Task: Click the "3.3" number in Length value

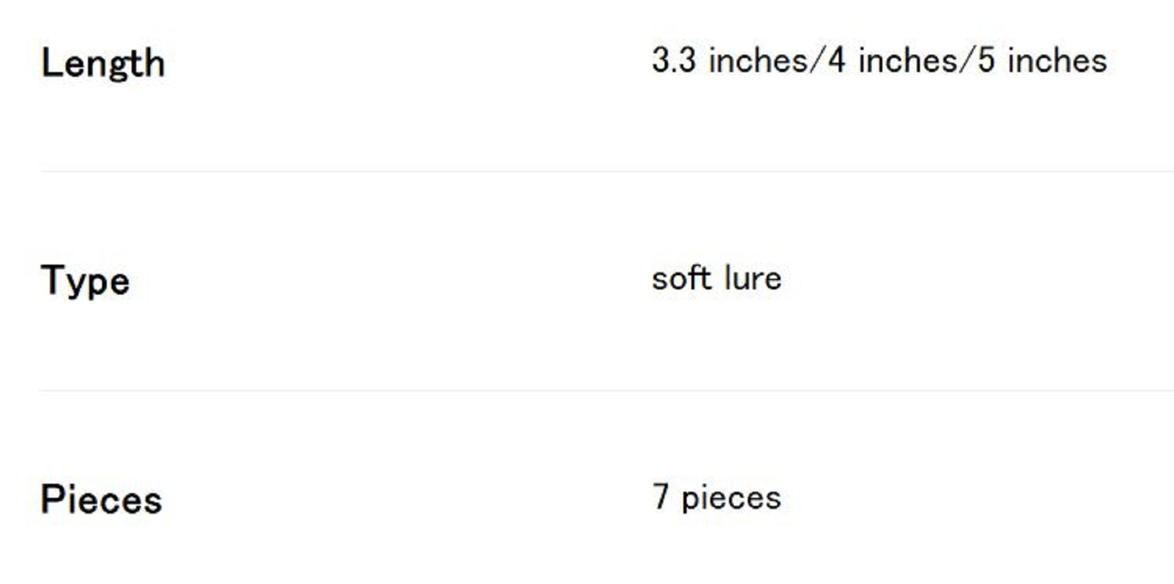Action: [674, 60]
